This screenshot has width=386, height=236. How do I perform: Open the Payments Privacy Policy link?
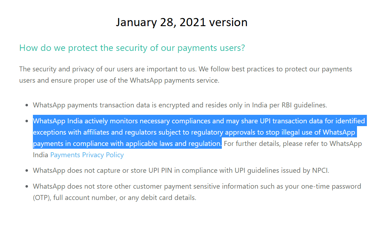click(x=87, y=155)
